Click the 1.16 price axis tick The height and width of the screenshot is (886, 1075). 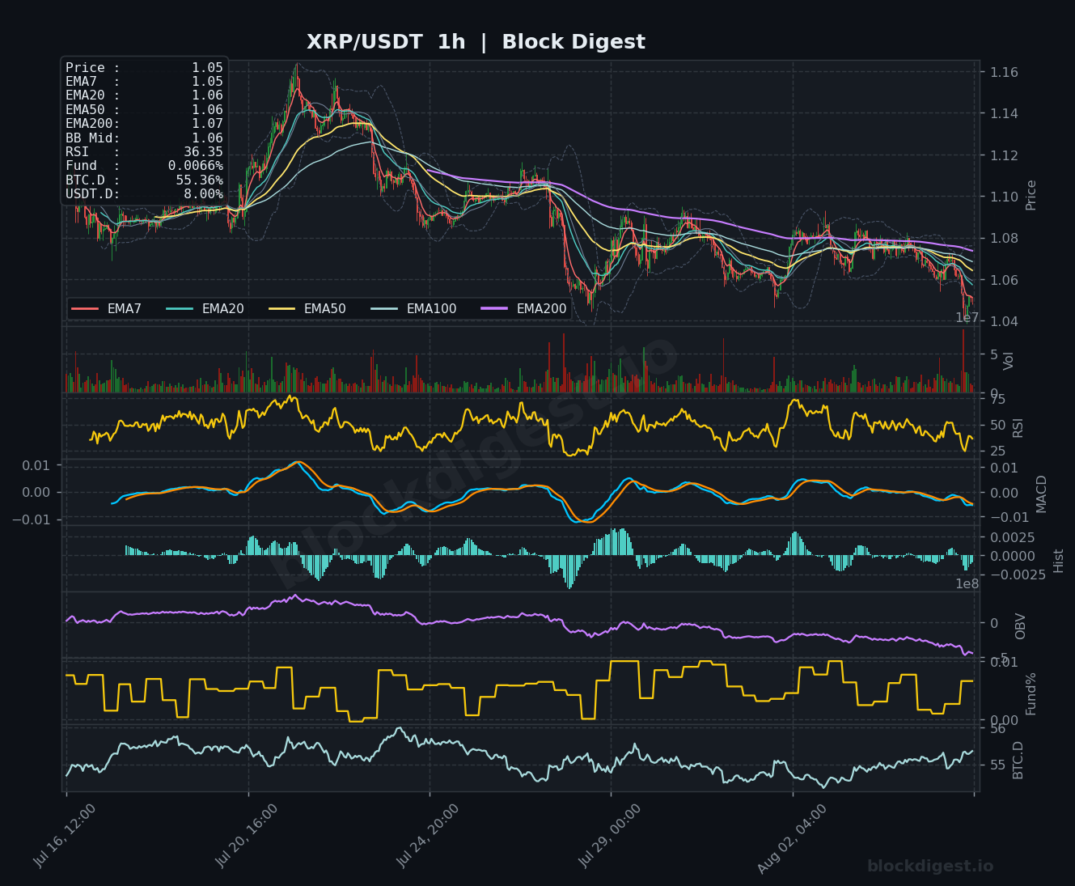coord(1004,73)
